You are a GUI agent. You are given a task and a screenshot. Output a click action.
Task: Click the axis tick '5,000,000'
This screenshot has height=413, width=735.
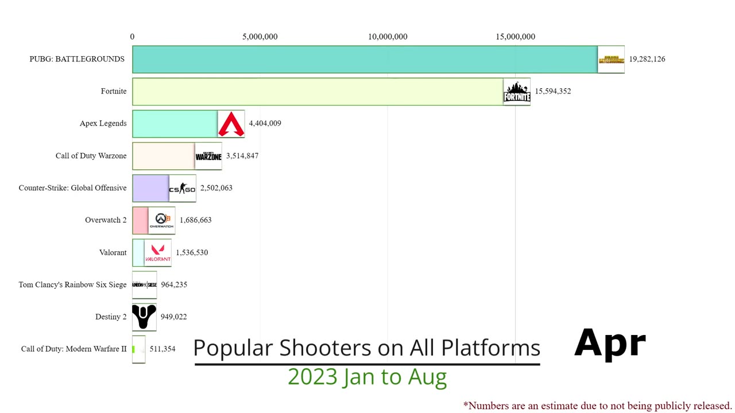coord(260,37)
